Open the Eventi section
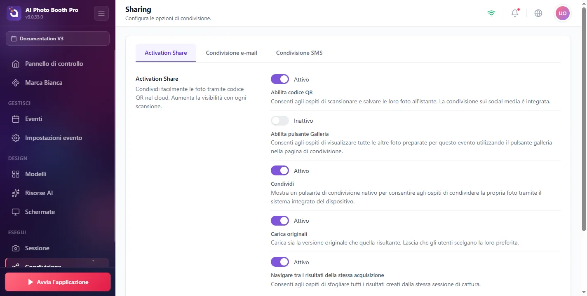The image size is (587, 296). pyautogui.click(x=57, y=119)
